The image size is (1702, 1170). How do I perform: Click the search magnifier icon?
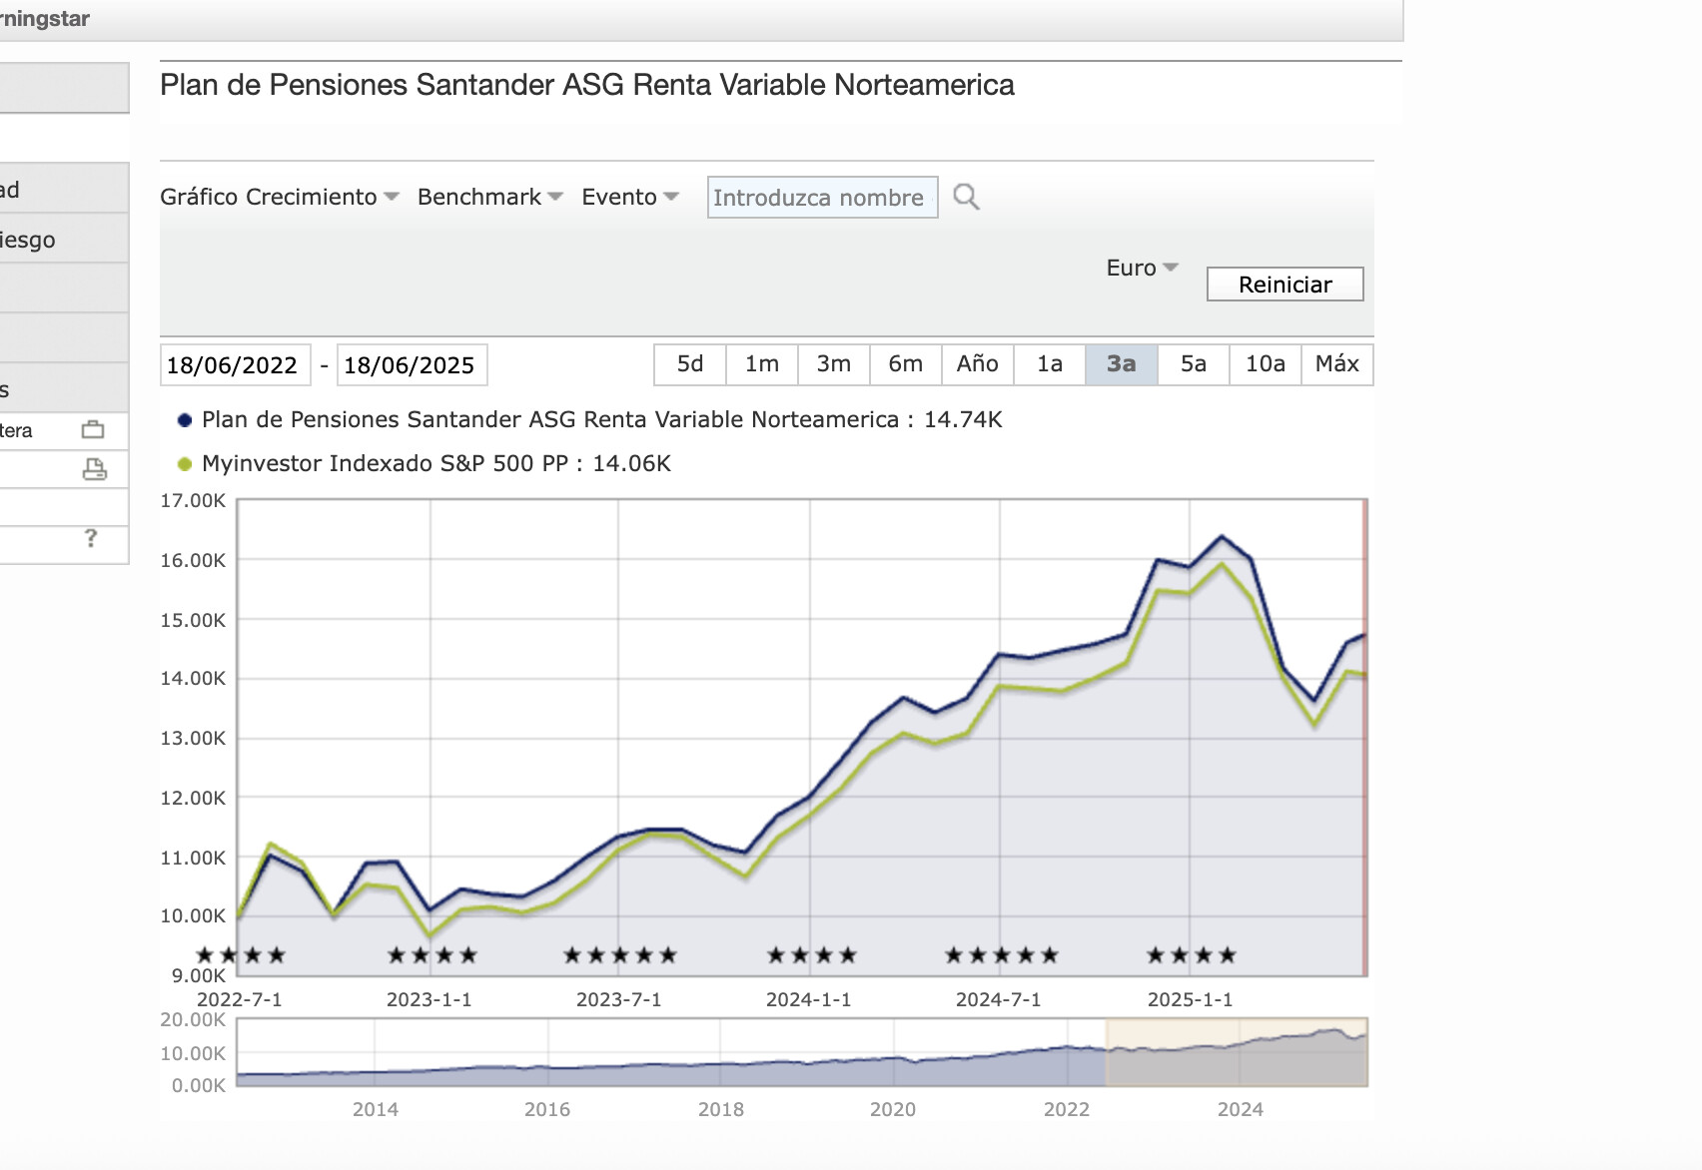coord(966,197)
